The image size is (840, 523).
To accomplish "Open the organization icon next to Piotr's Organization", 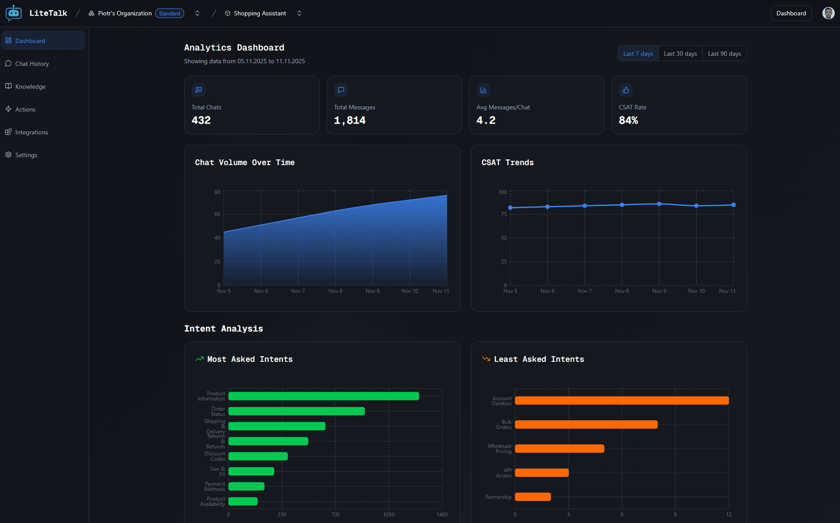I will tap(91, 13).
